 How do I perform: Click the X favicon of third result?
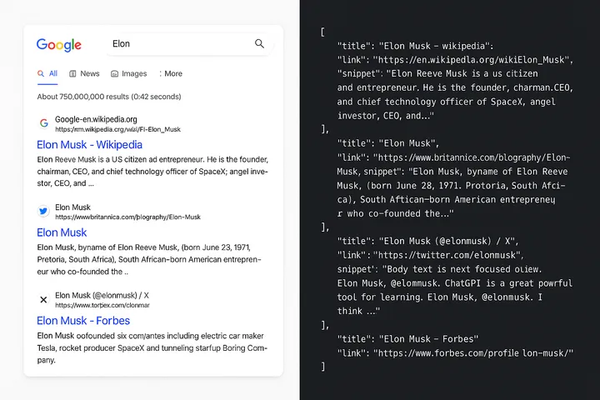pos(43,299)
